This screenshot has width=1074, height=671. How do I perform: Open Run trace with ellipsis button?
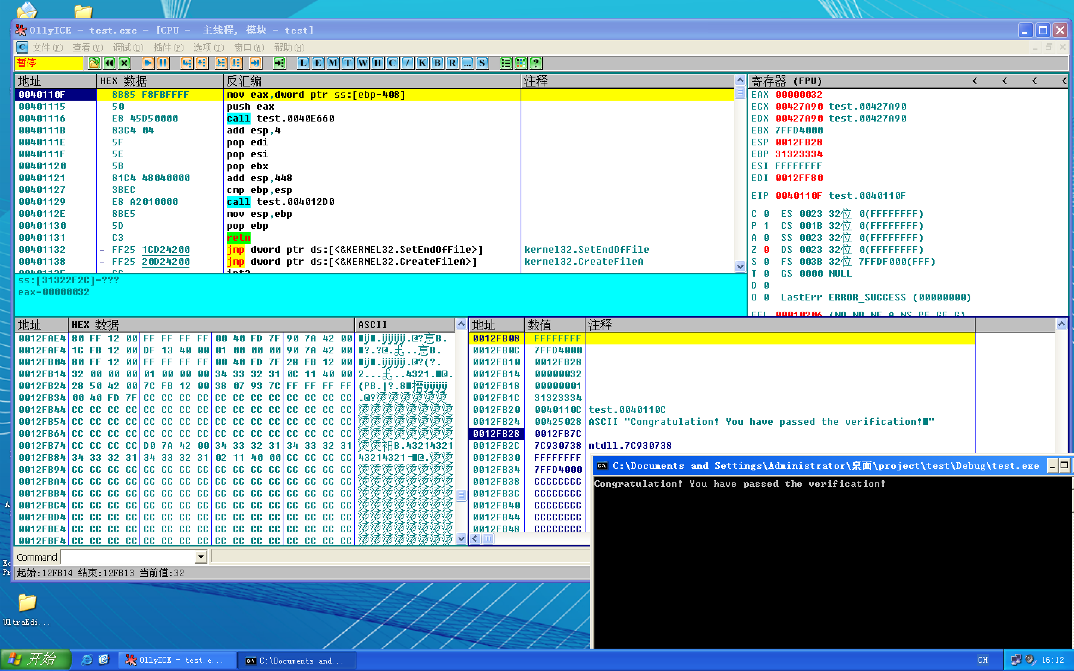[467, 63]
